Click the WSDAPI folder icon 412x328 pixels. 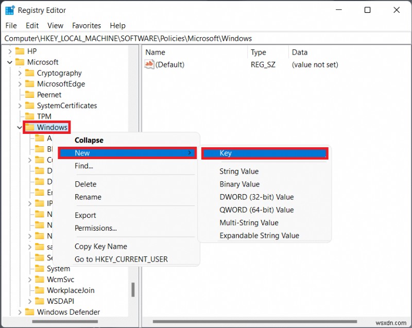click(40, 301)
